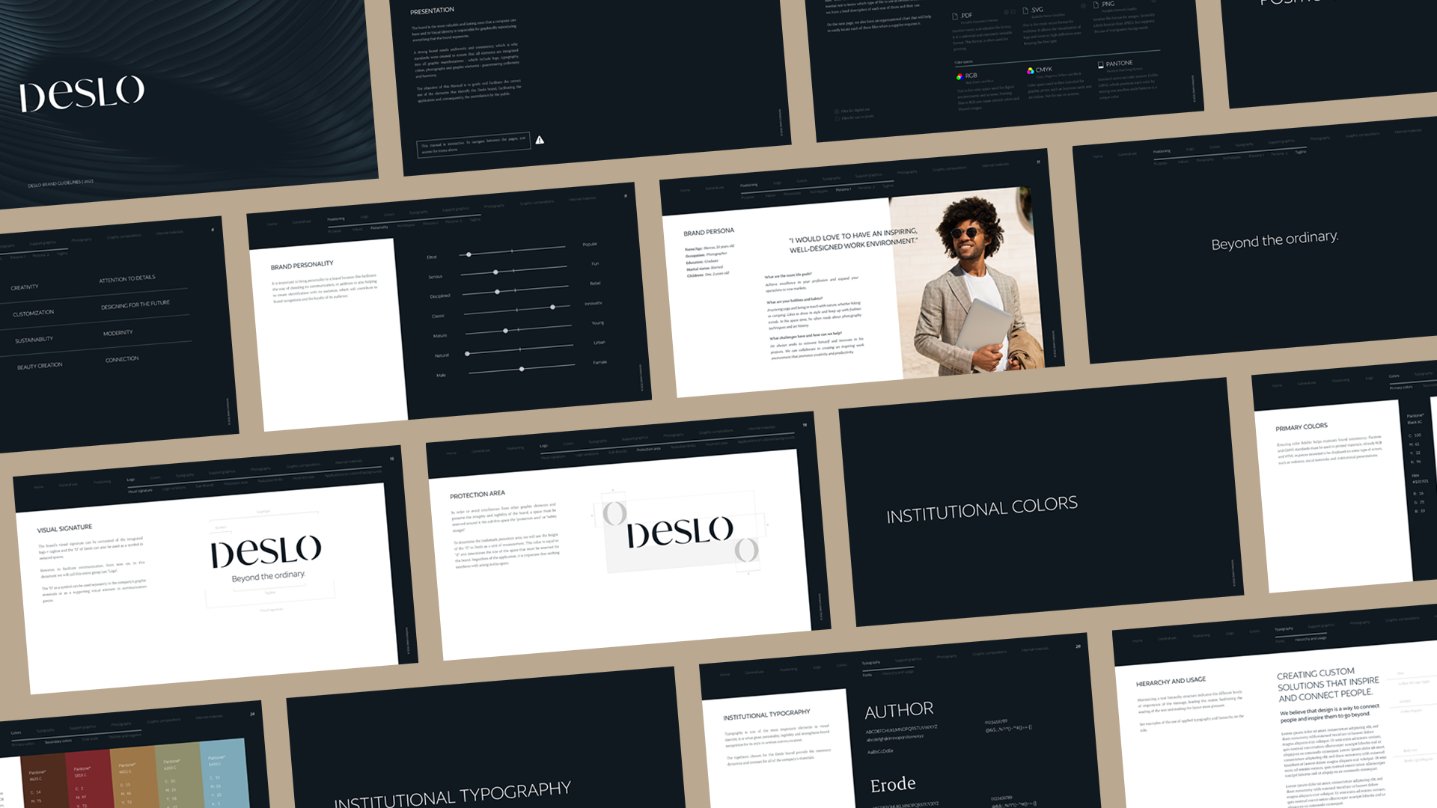Click the INSTITUTIONAL COLORS title slide text
1437x808 pixels.
point(982,510)
